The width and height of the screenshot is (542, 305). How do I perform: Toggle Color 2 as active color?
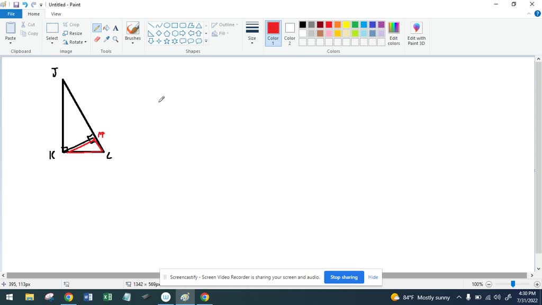tap(290, 33)
